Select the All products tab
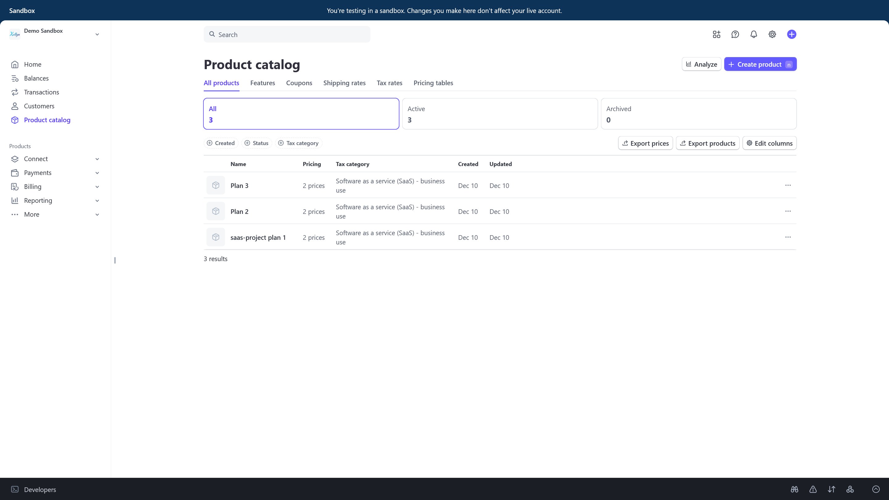This screenshot has height=500, width=889. tap(221, 83)
